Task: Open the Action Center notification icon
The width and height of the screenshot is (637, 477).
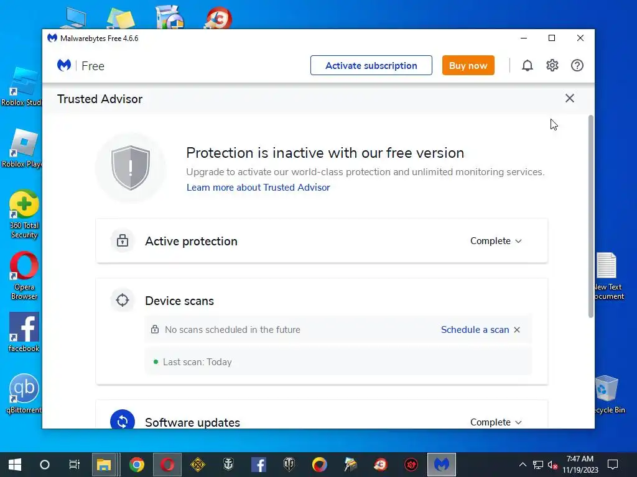Action: [x=613, y=465]
